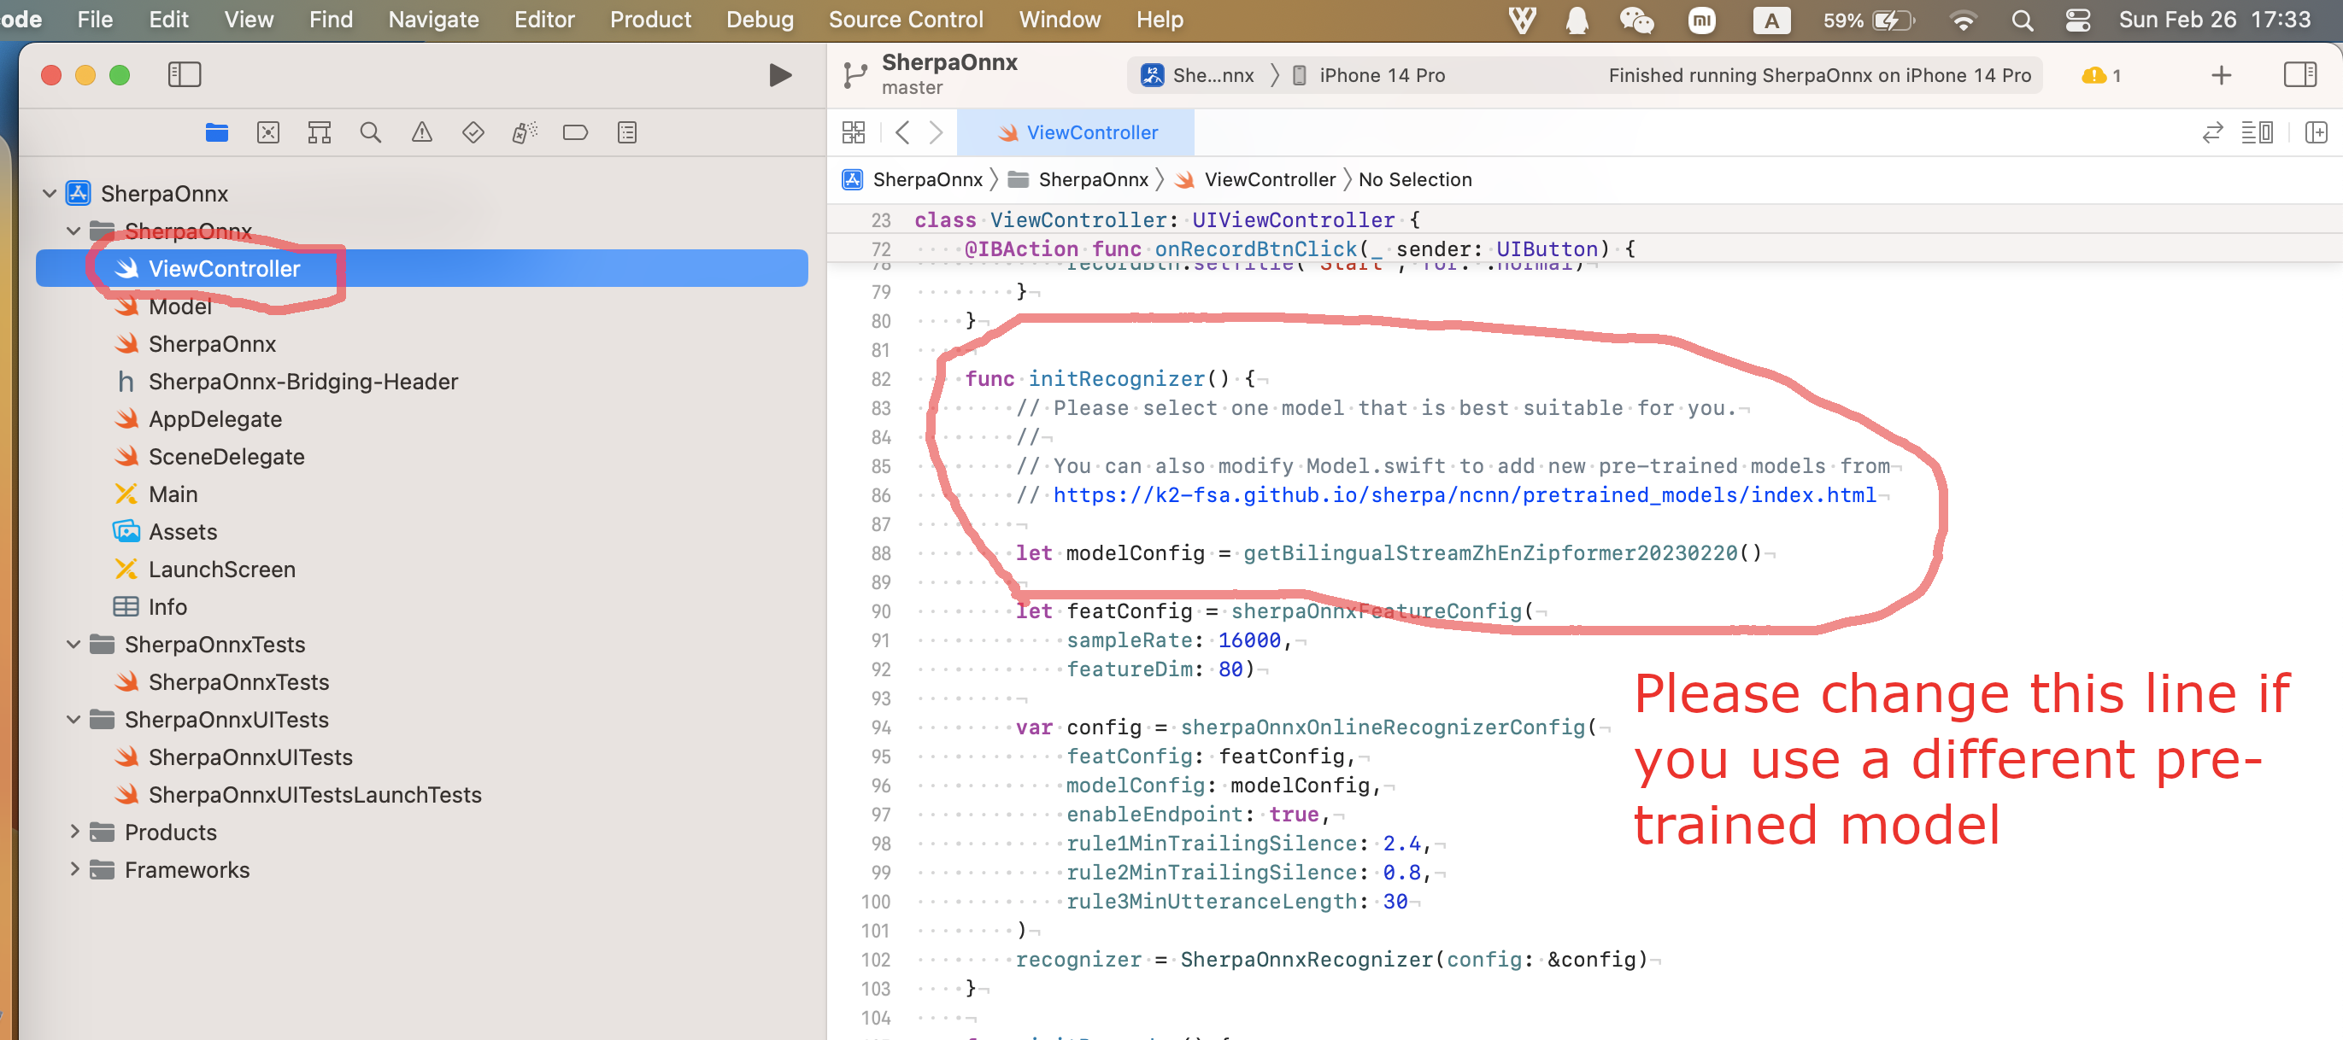2343x1040 pixels.
Task: Open the File menu
Action: 96,19
